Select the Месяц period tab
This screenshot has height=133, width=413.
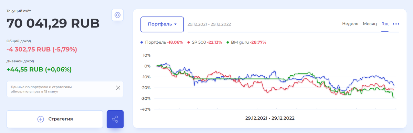(370, 24)
